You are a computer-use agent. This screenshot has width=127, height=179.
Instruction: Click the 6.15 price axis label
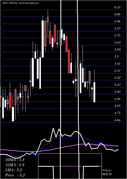tap(117, 7)
